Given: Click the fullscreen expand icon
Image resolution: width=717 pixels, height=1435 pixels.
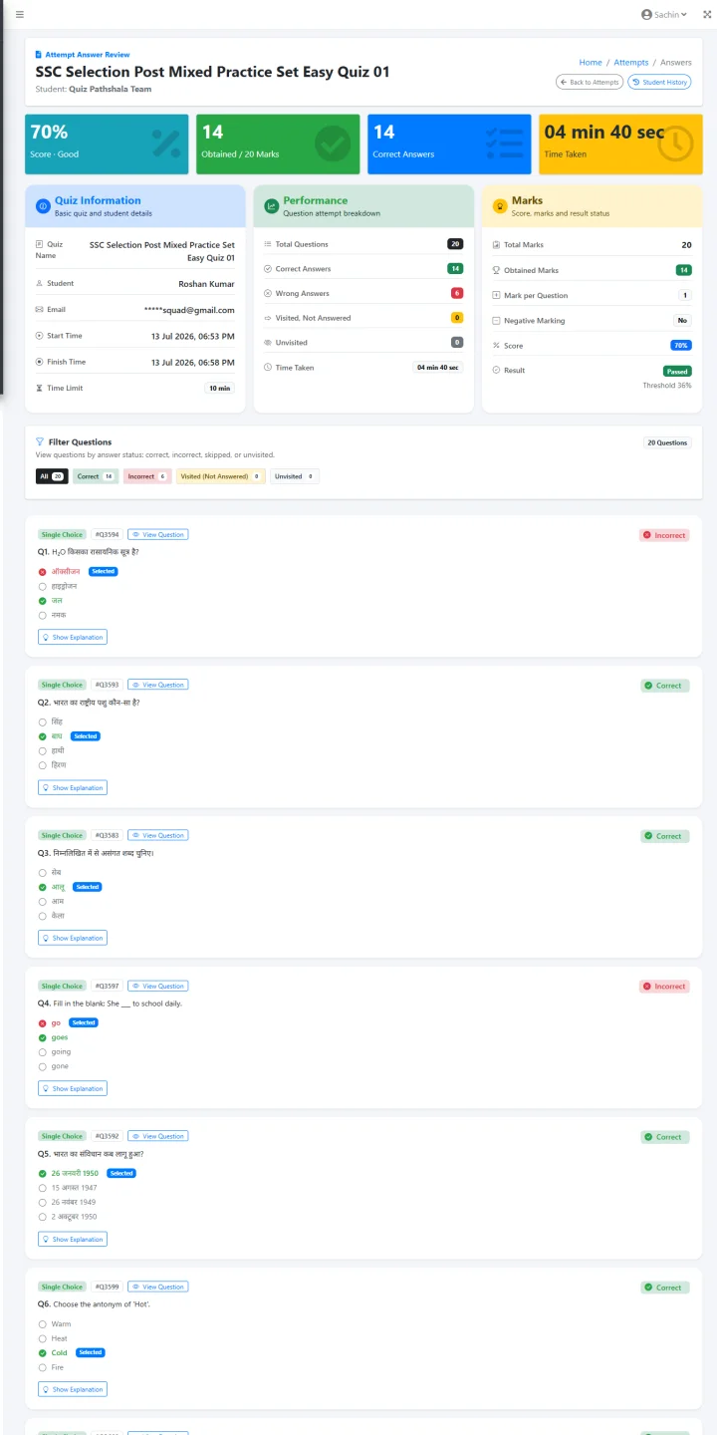Looking at the screenshot, I should click(x=707, y=14).
